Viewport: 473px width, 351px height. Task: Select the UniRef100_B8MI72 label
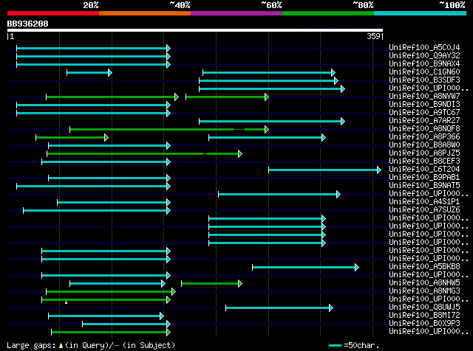(424, 315)
